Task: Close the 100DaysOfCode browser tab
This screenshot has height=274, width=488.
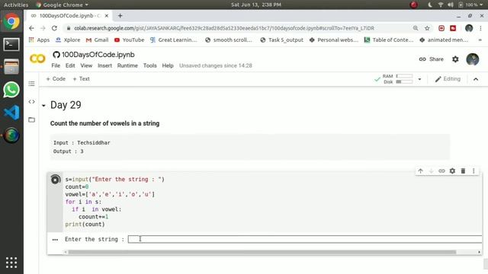Action: pos(107,15)
